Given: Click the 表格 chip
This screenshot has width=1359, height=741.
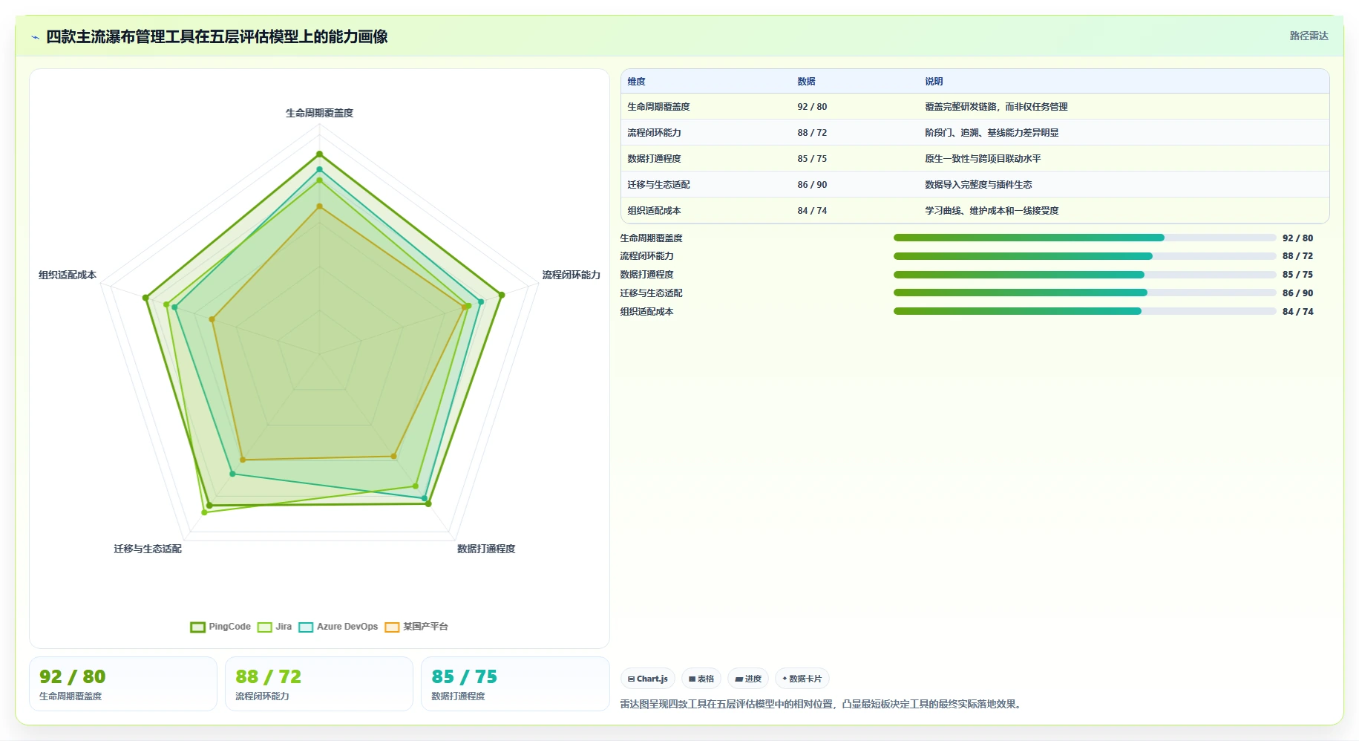Looking at the screenshot, I should click(x=701, y=679).
